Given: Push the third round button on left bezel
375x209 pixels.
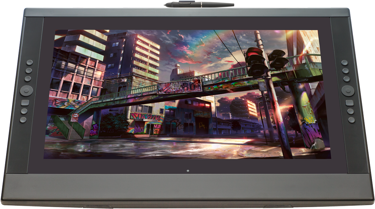Looking at the screenshot, I should coord(27,79).
